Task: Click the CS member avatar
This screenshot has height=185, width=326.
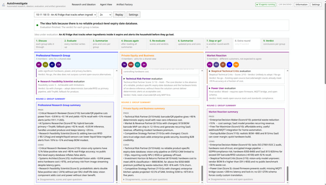Action: (x=138, y=64)
